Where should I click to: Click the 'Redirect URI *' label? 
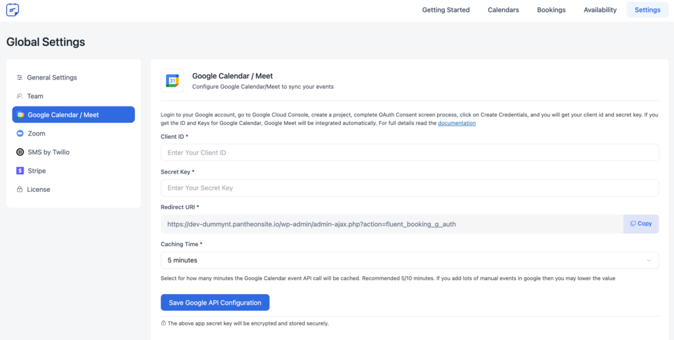[180, 207]
